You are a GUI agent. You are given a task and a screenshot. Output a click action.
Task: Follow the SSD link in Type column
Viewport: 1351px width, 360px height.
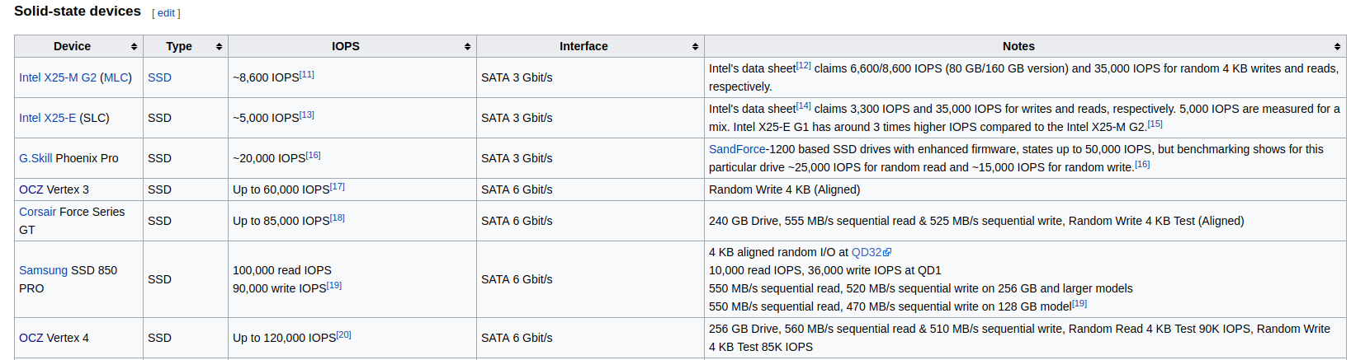pos(159,77)
